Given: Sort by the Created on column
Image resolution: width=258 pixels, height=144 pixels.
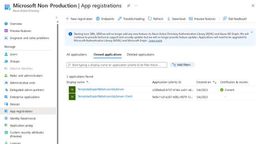Looking at the screenshot, I should click(x=206, y=82).
